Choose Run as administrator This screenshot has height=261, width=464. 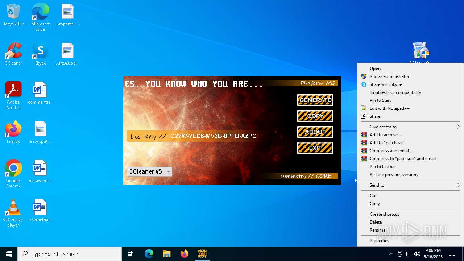click(410, 76)
